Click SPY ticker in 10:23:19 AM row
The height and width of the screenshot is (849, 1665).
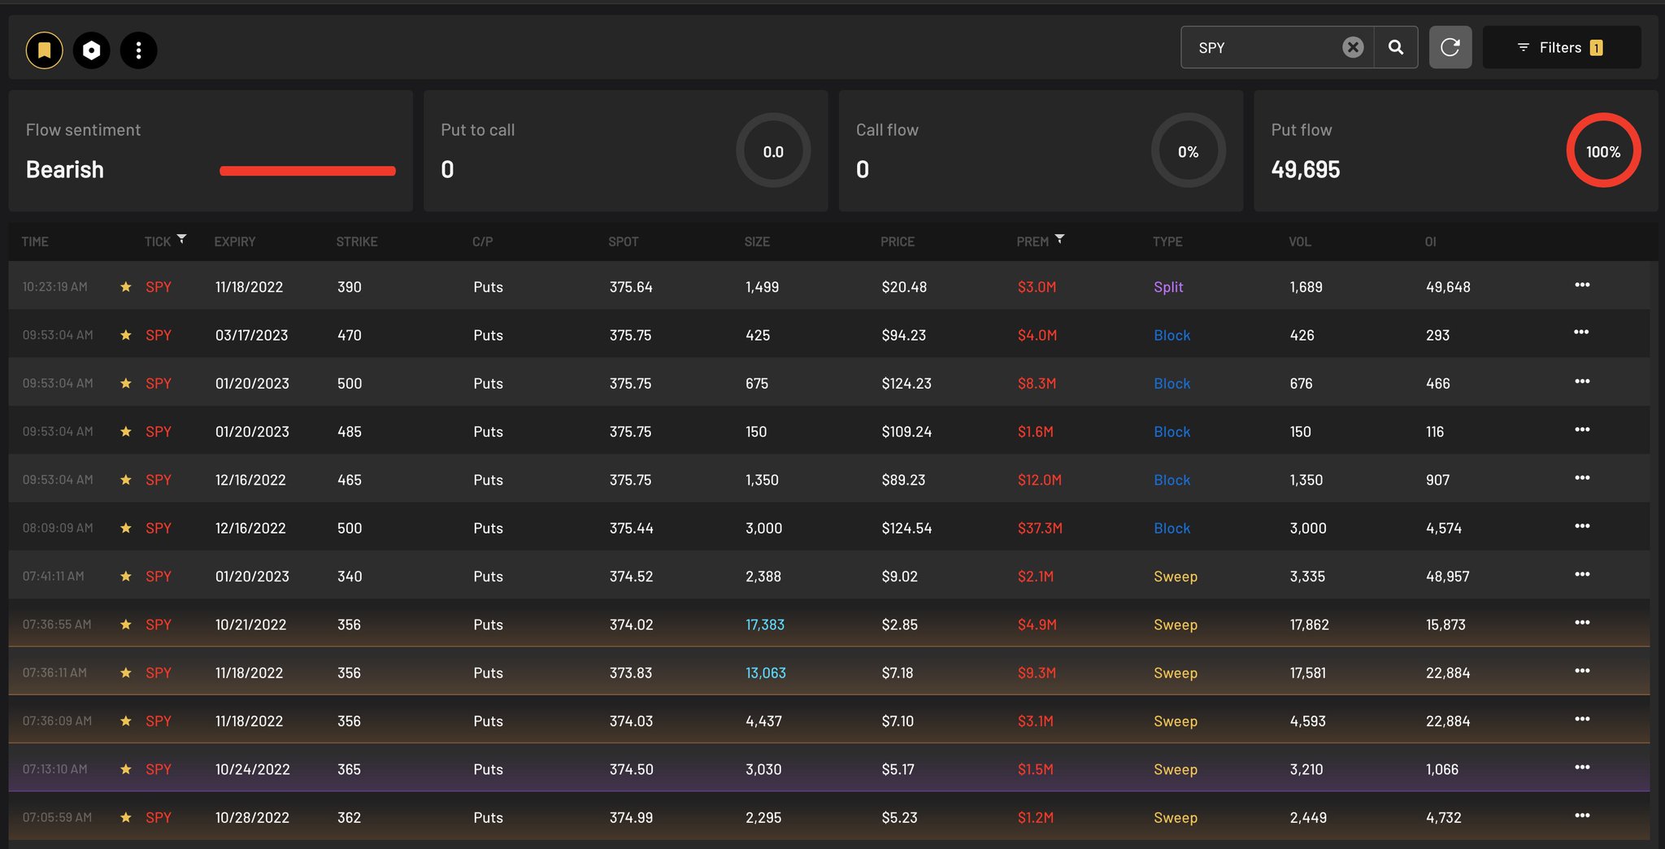tap(159, 287)
